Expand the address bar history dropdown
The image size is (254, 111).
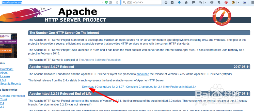click(x=102, y=3)
